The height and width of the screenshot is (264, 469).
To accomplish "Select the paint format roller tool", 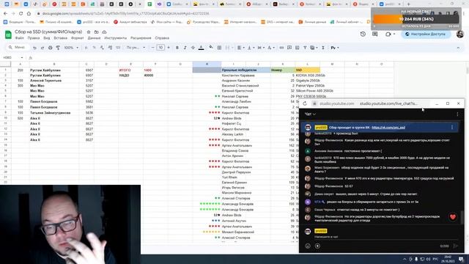I will [x=58, y=48].
